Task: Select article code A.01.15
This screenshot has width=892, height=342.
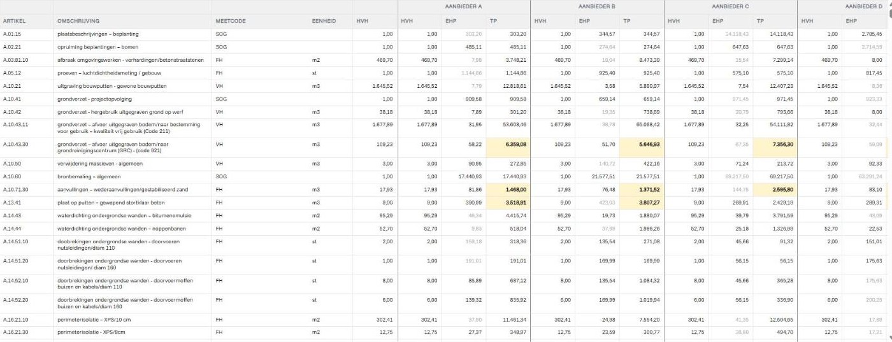Action: [11, 34]
